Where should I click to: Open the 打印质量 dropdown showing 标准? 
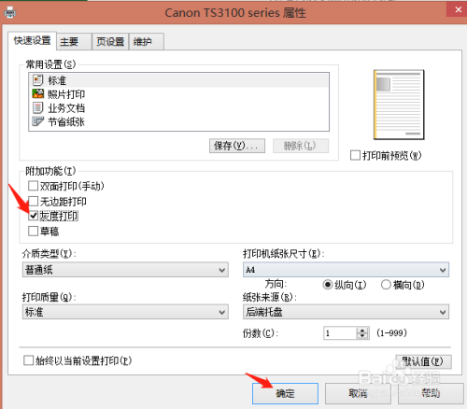[x=125, y=312]
